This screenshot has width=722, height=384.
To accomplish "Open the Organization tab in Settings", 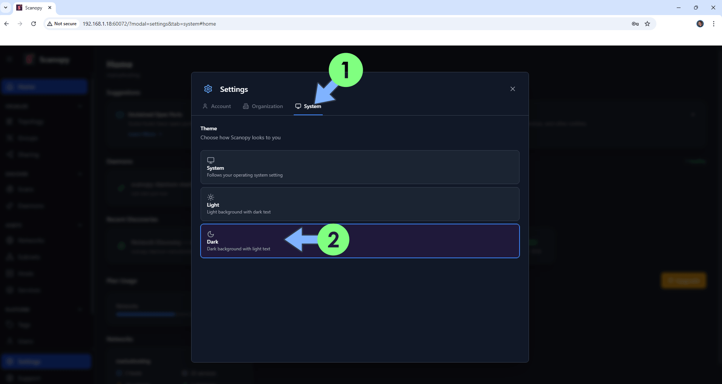I will click(263, 106).
